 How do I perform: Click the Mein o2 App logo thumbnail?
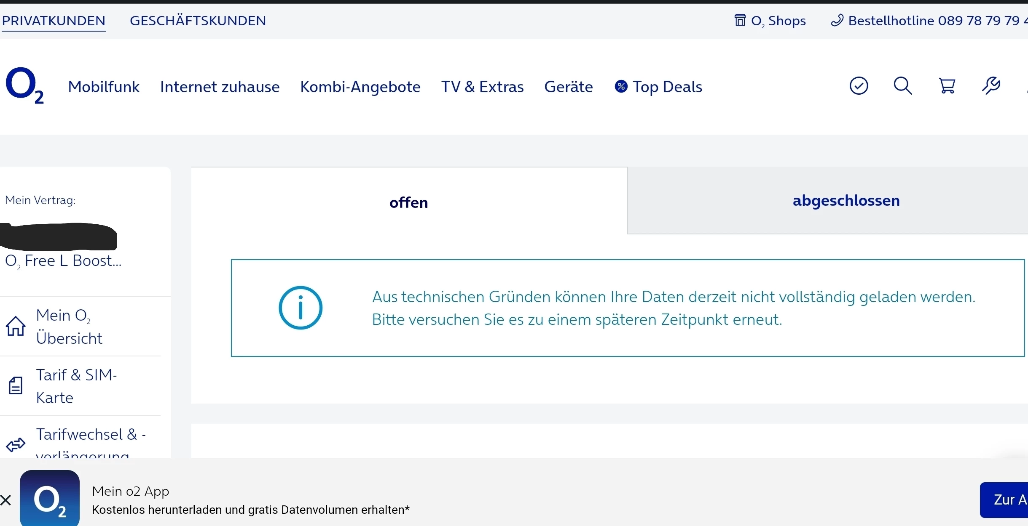pyautogui.click(x=50, y=499)
